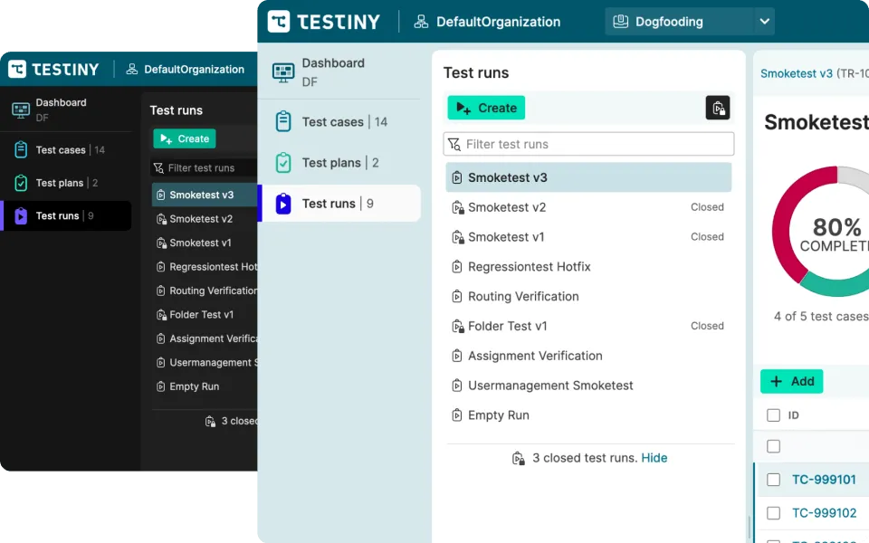Click the DefaultOrganization icon in light header

[x=421, y=22]
